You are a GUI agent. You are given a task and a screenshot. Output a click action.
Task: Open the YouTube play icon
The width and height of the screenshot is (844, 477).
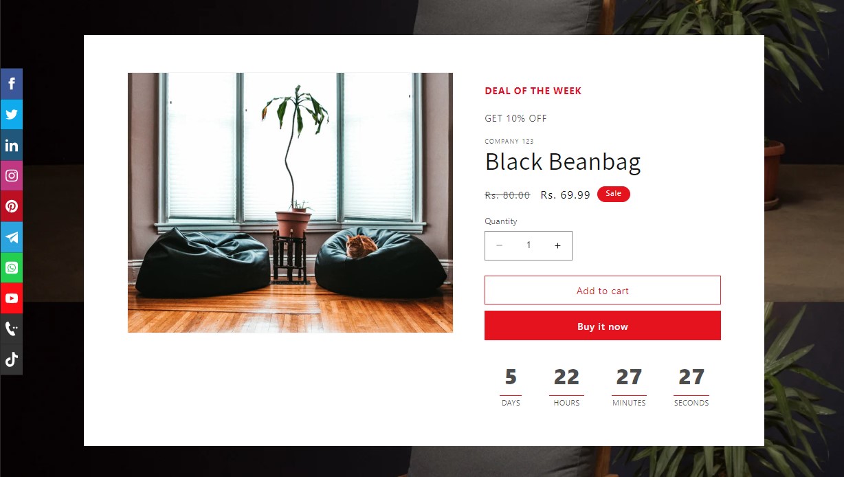pyautogui.click(x=11, y=298)
